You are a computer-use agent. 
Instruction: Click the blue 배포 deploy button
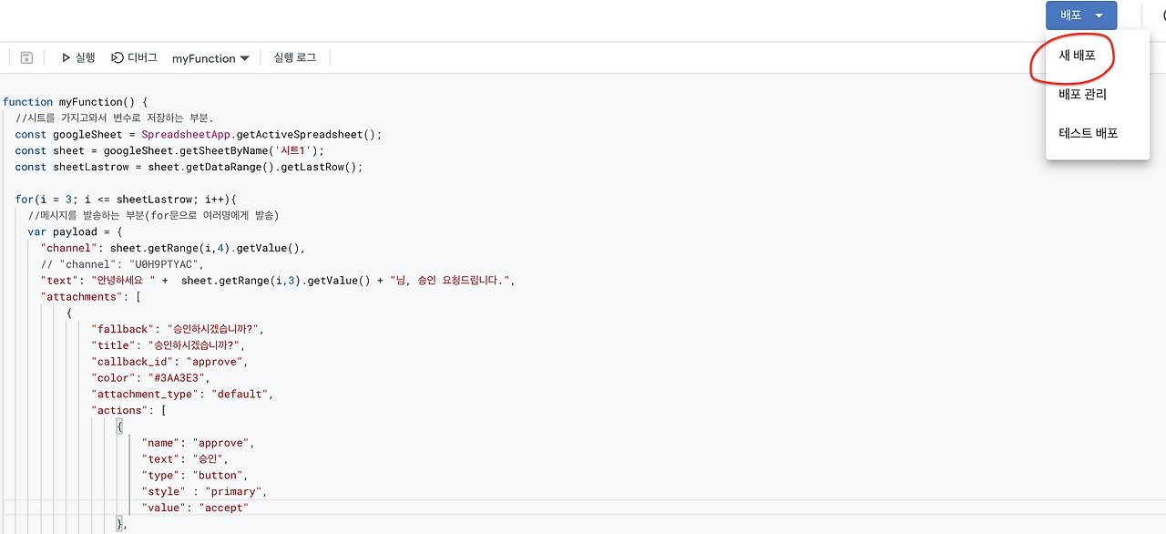click(x=1072, y=15)
